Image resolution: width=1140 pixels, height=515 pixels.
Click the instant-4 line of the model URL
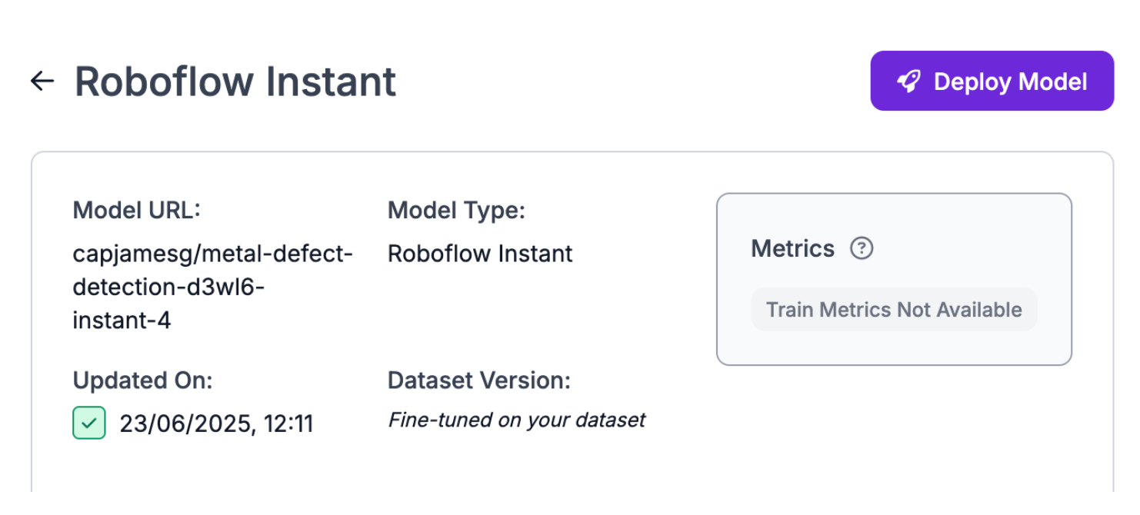coord(122,321)
